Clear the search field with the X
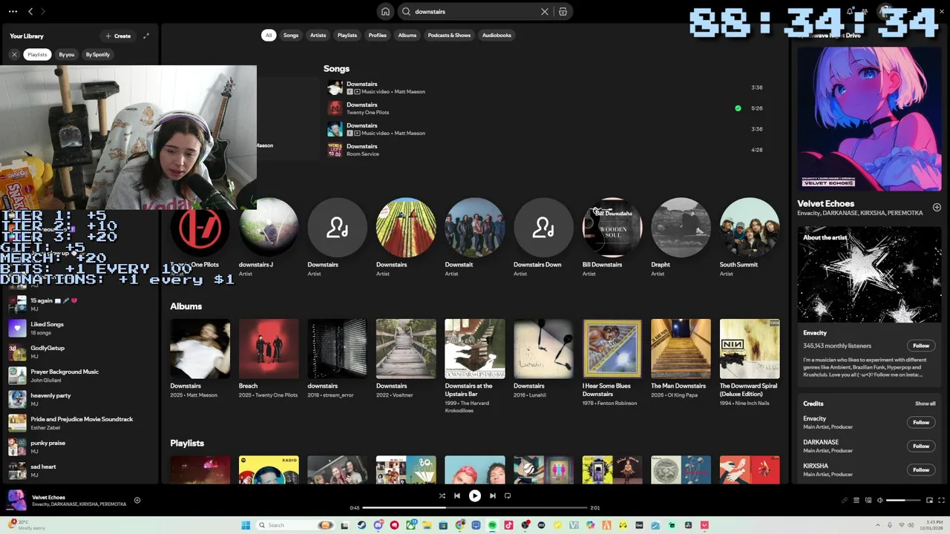The width and height of the screenshot is (950, 534). (x=545, y=12)
